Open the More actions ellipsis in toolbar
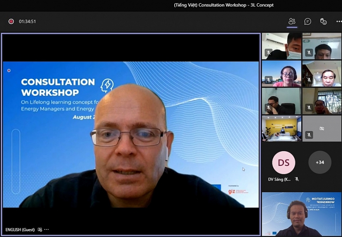Viewport: 342px width, 237px height. [x=339, y=21]
